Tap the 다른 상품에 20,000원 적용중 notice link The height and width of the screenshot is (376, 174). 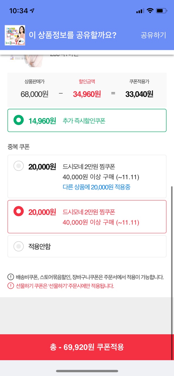(x=96, y=187)
